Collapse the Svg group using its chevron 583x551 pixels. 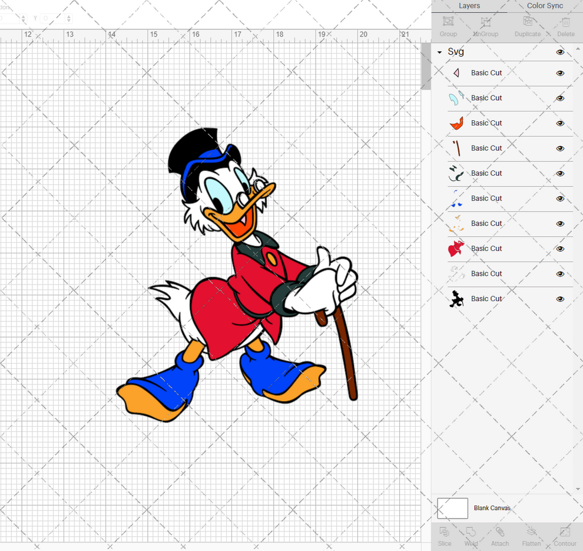pyautogui.click(x=438, y=52)
